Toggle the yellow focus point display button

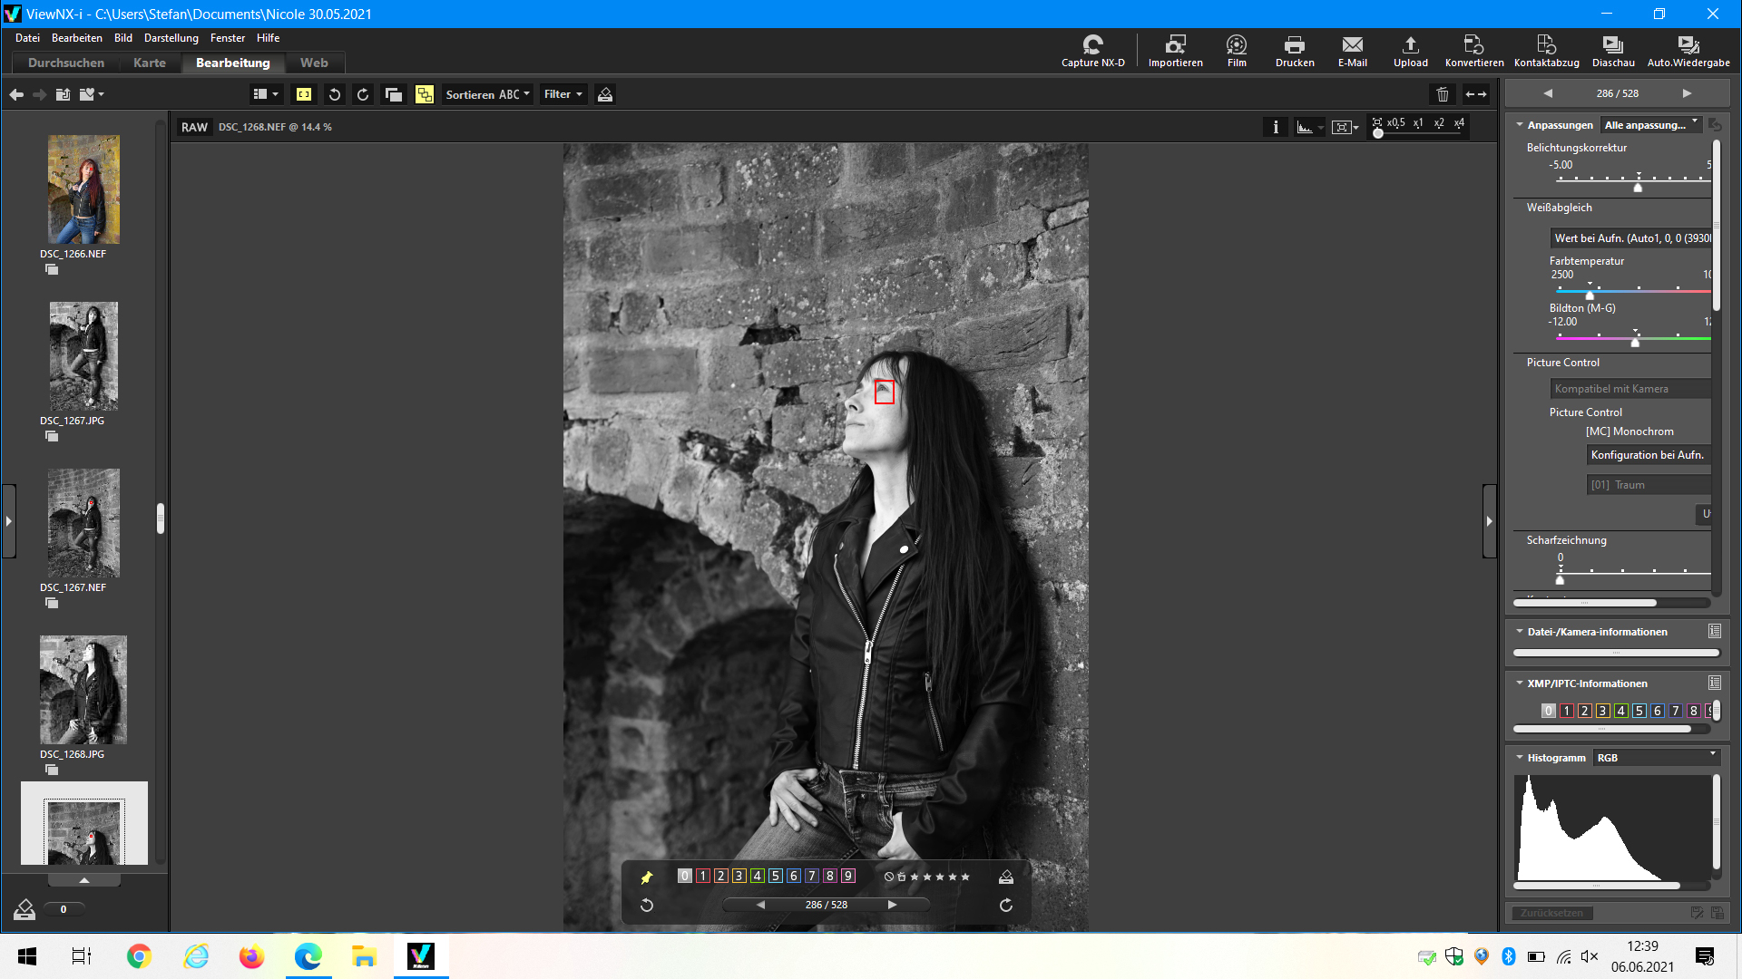tap(304, 94)
